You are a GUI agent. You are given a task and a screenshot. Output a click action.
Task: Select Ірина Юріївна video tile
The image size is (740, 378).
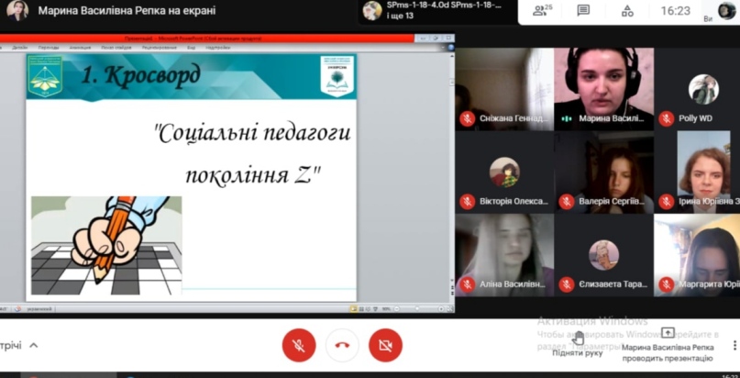coord(697,172)
